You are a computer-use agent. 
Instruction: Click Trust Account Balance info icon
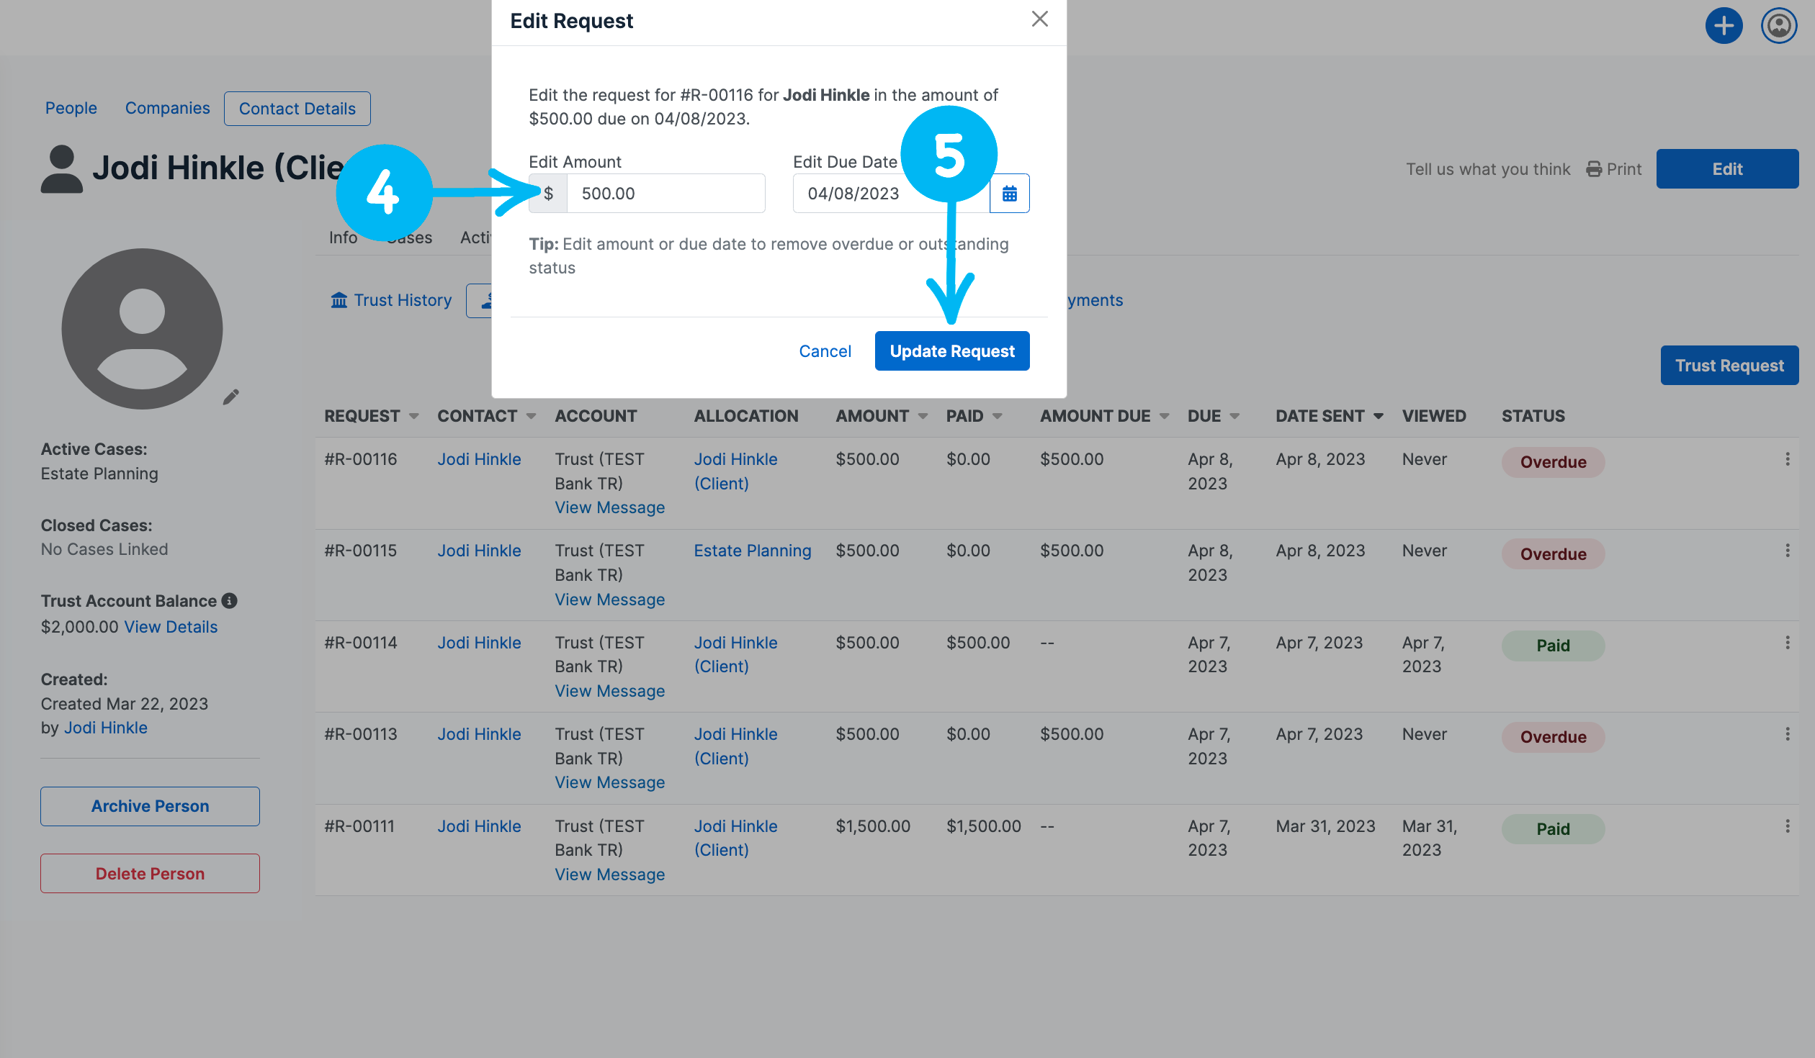[x=230, y=601]
